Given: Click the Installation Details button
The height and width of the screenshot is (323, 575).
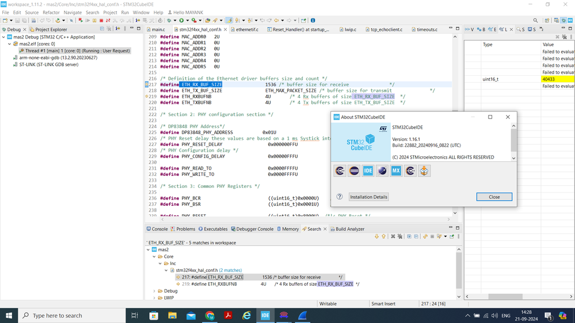Looking at the screenshot, I should [x=369, y=197].
